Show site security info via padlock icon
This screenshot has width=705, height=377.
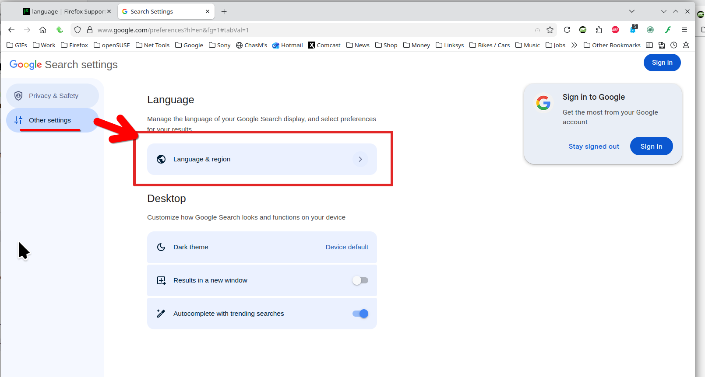[x=90, y=30]
